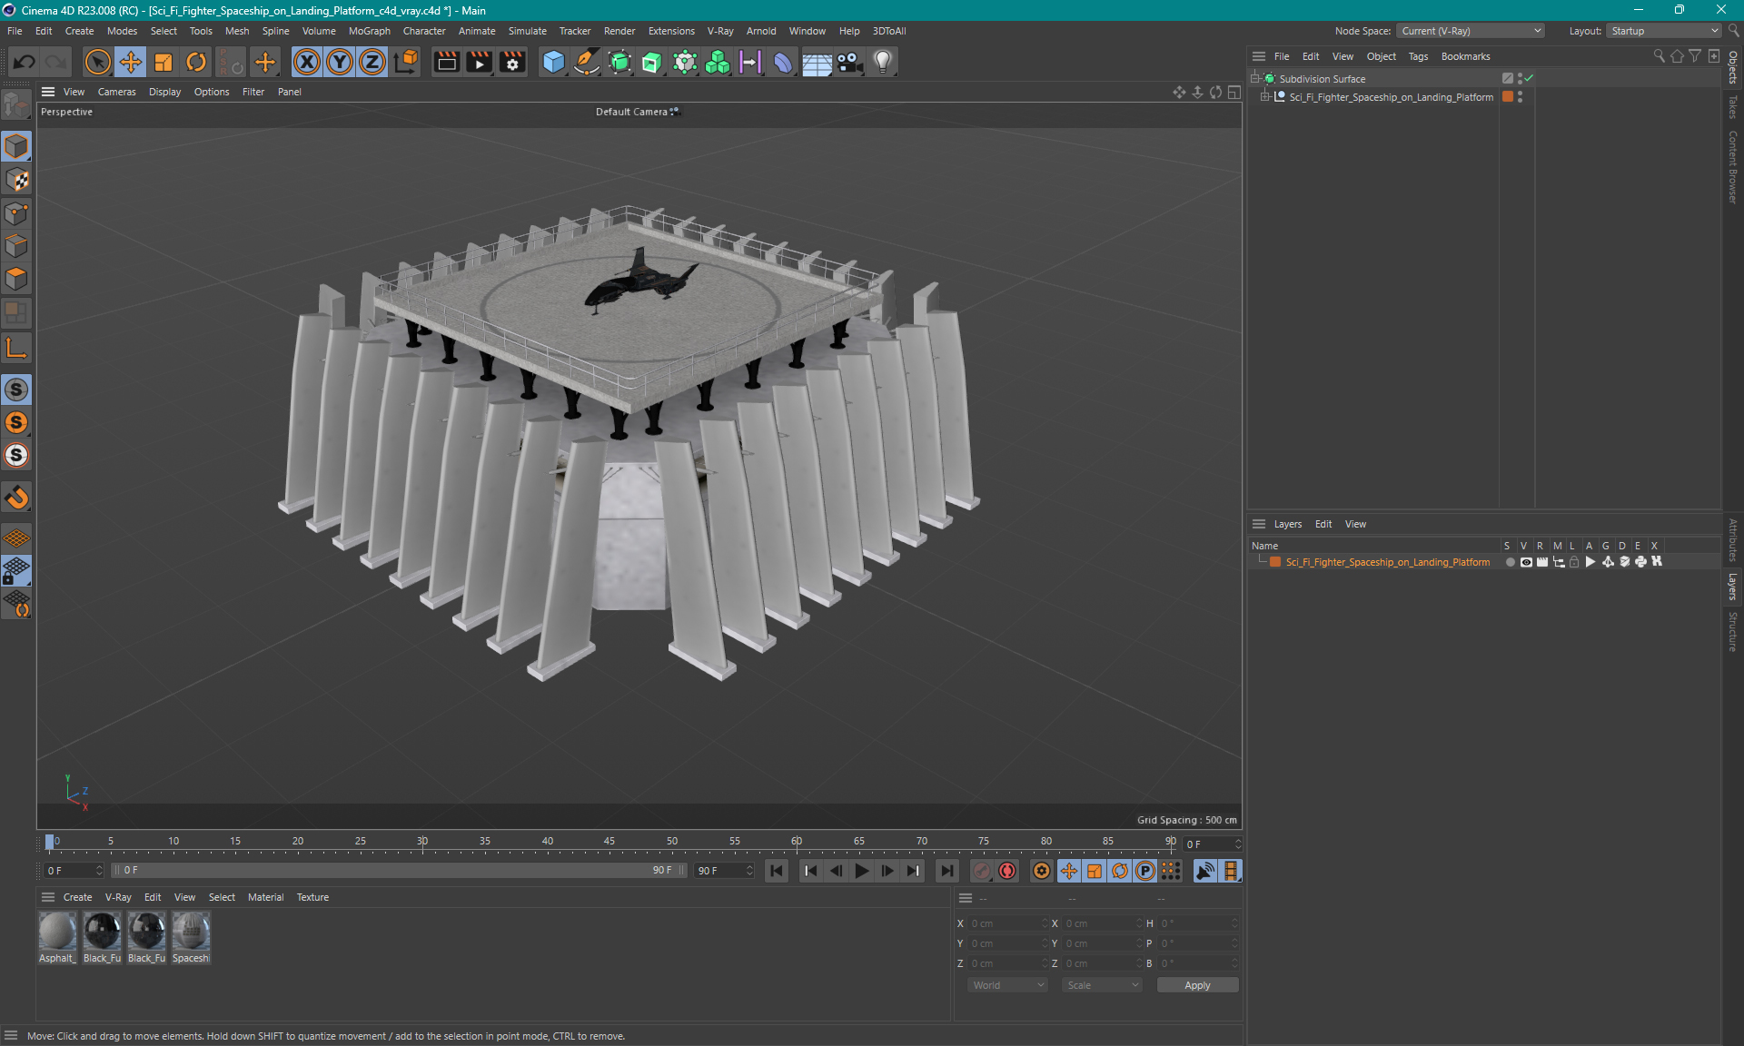
Task: Go to end of animation
Action: click(x=946, y=871)
